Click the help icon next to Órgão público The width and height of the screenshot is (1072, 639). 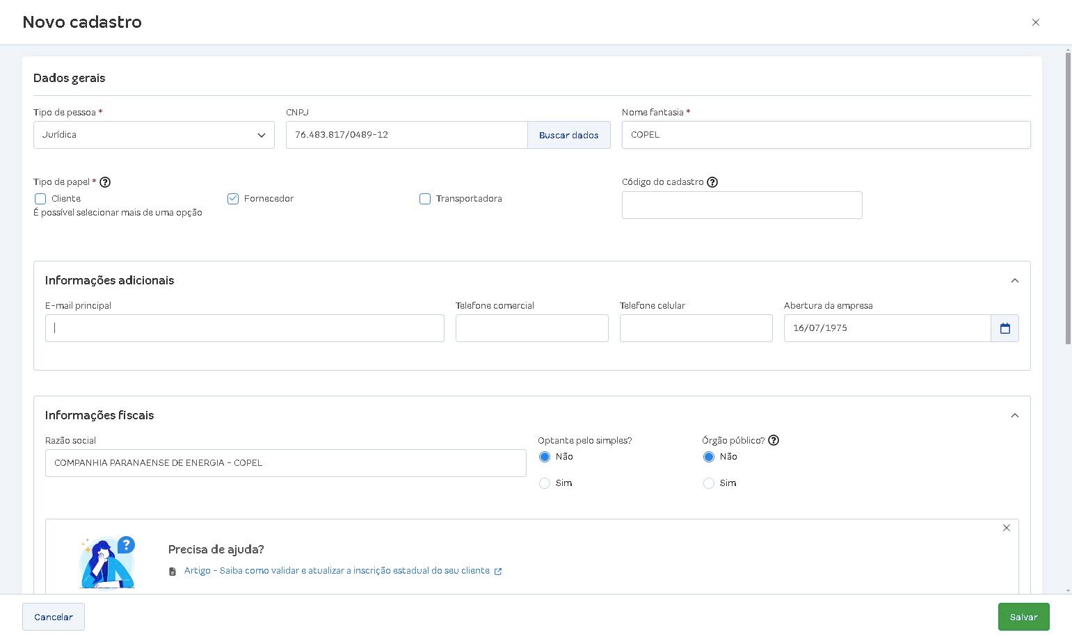click(x=774, y=440)
